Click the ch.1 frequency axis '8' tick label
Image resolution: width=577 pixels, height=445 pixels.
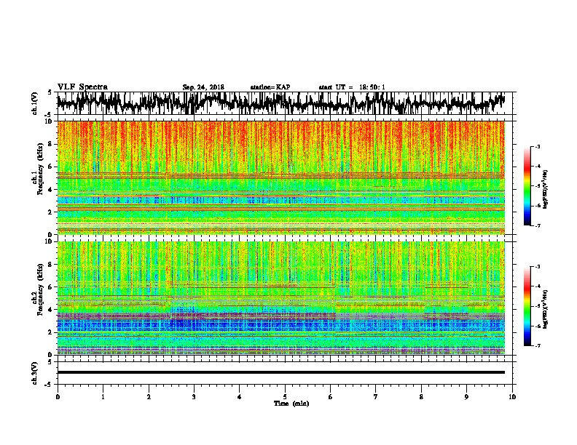[50, 144]
